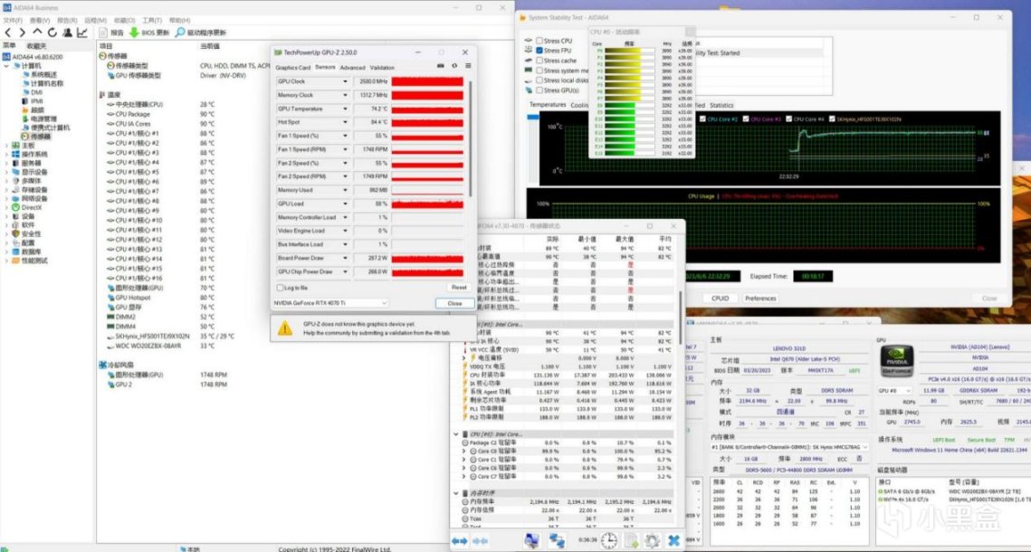This screenshot has width=1031, height=552.
Task: Open the Statistics tab in Stability Test
Action: (721, 105)
